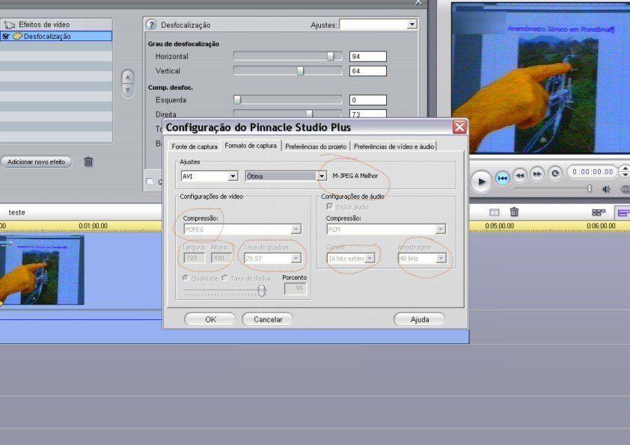The height and width of the screenshot is (445, 630).
Task: Select the Qualidade radio button
Action: (x=186, y=277)
